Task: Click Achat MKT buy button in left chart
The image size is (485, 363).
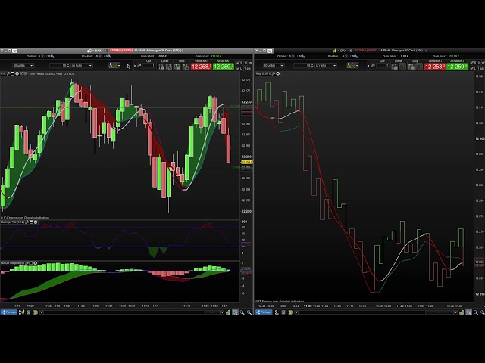Action: tap(224, 67)
